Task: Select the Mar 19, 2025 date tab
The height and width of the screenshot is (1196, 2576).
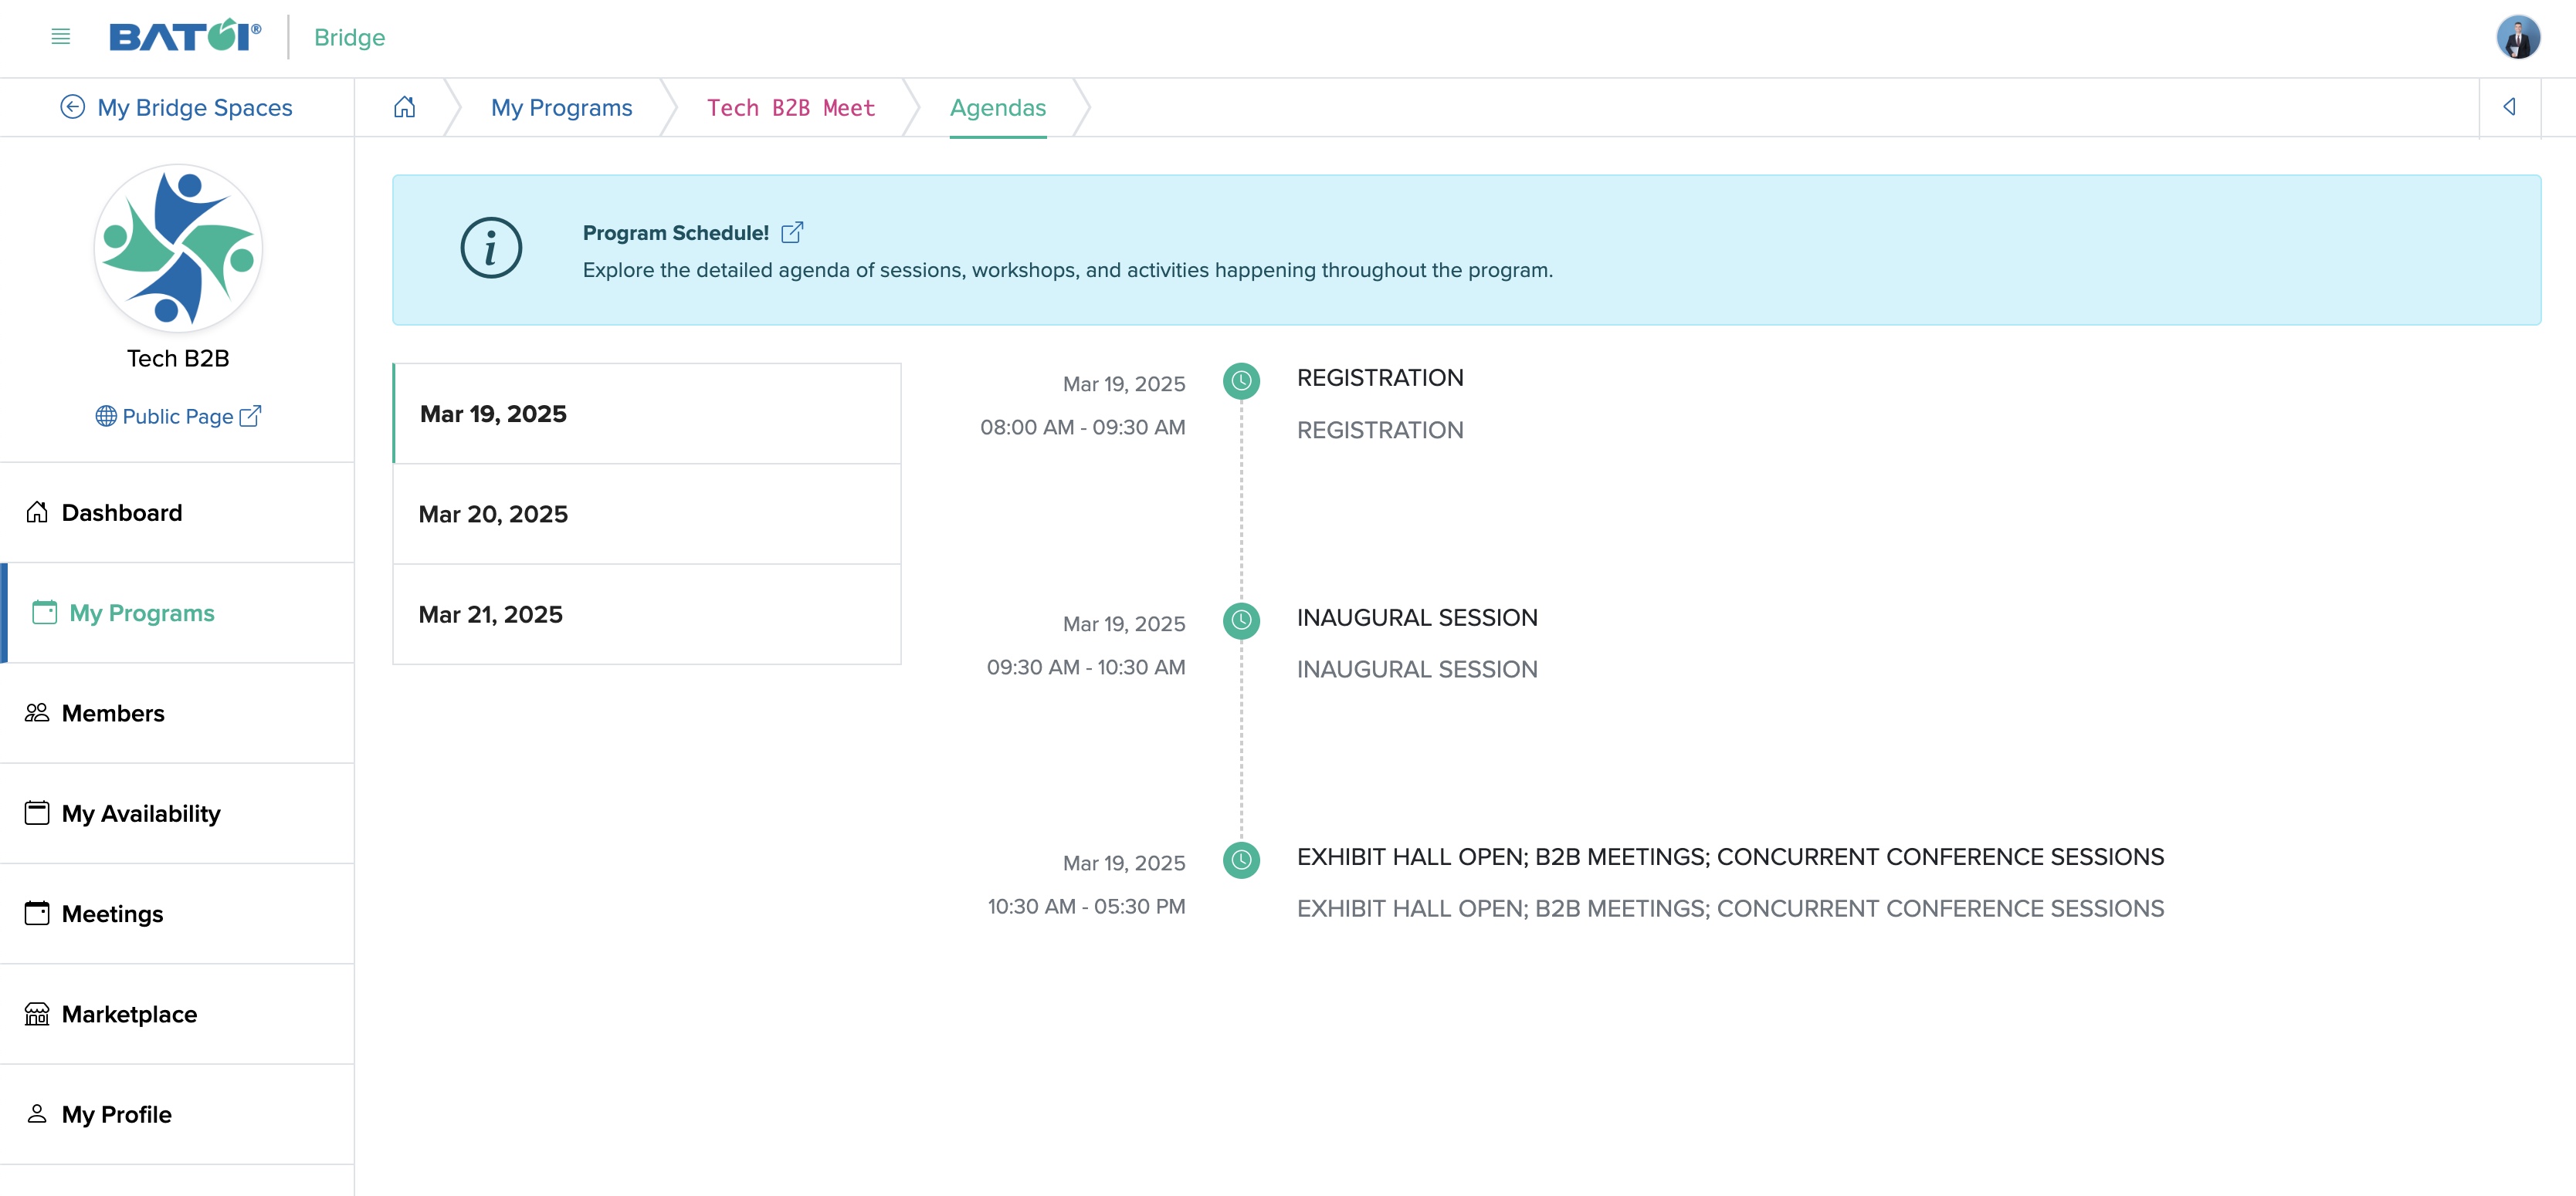Action: tap(647, 414)
